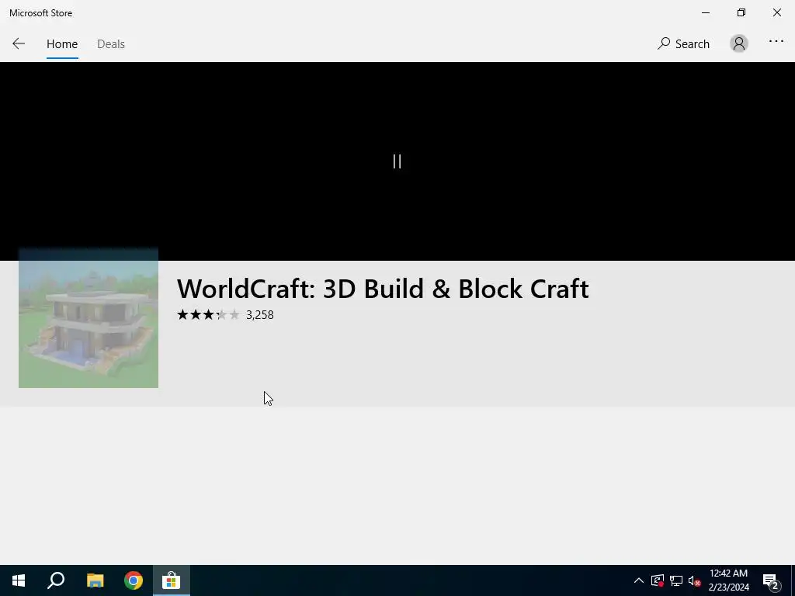Click the muted volume tray icon
795x596 pixels.
pyautogui.click(x=694, y=580)
